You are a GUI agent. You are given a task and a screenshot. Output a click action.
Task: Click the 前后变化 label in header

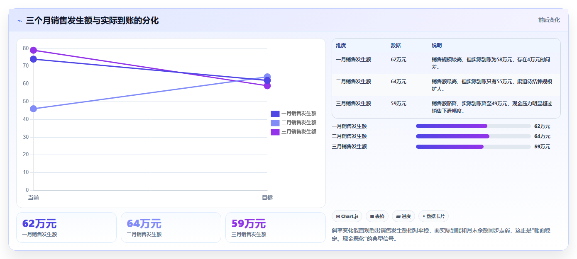point(549,20)
